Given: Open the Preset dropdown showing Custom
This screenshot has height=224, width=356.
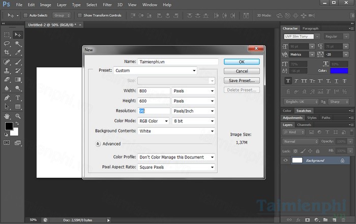Looking at the screenshot, I should pos(155,71).
